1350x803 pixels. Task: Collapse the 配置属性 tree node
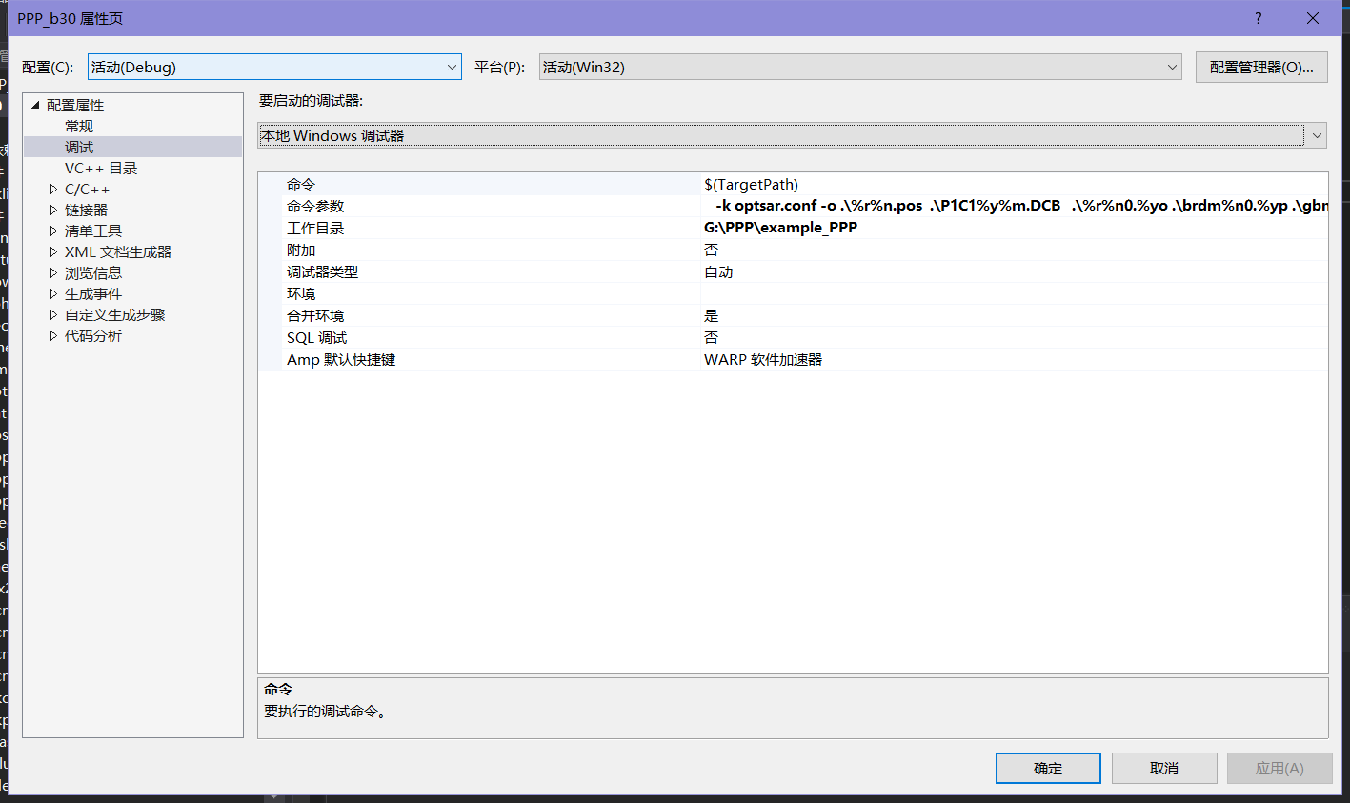(x=36, y=105)
